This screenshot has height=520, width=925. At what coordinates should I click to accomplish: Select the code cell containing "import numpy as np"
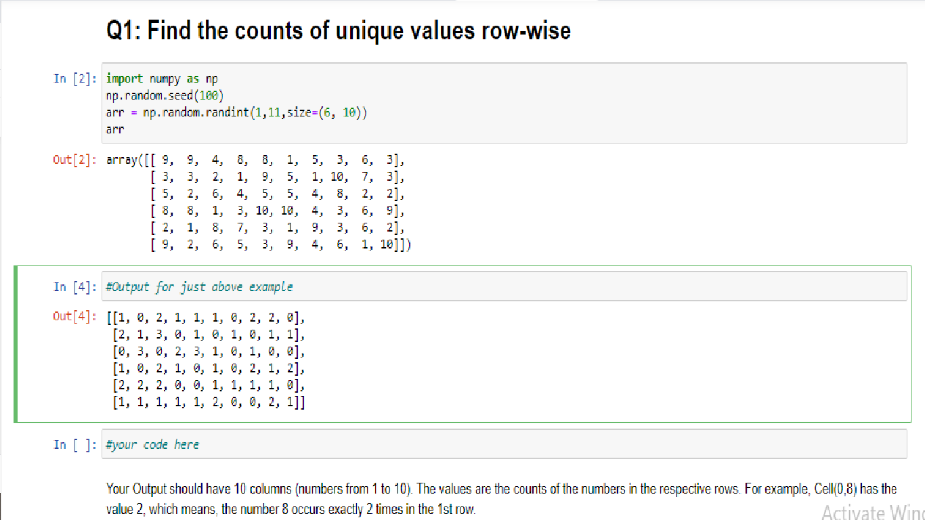504,103
